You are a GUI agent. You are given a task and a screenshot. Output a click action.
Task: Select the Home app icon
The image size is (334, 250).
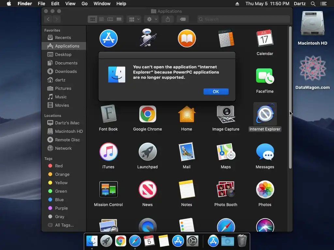tap(187, 114)
